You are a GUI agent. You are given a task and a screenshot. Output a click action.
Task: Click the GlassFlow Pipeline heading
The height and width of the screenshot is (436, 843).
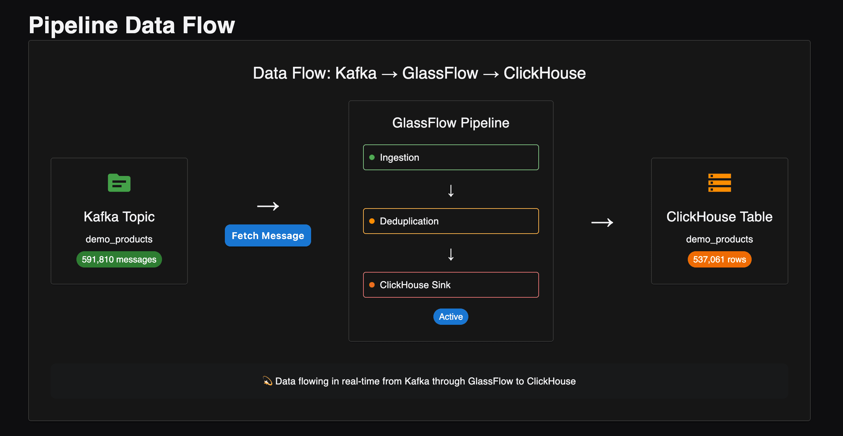pos(451,123)
